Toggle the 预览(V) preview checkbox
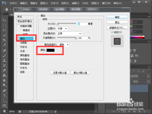The height and width of the screenshot is (114, 152). click(112, 32)
